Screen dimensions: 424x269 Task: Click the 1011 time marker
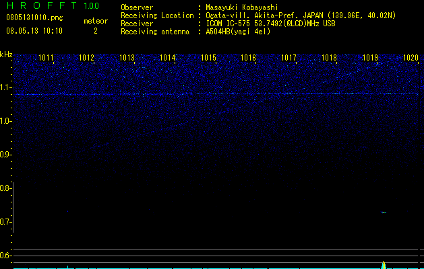(x=46, y=58)
